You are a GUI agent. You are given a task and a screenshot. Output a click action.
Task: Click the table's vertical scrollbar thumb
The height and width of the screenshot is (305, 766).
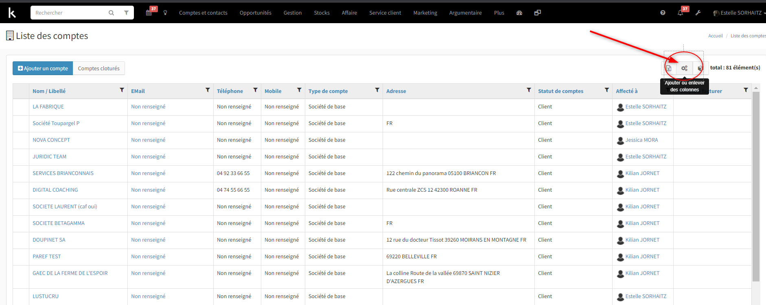point(756,186)
